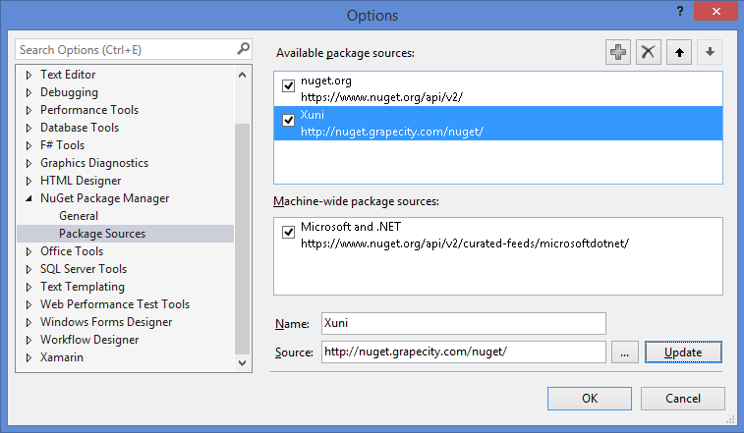Expand the Xamarin options node
The image size is (744, 433).
tap(29, 357)
